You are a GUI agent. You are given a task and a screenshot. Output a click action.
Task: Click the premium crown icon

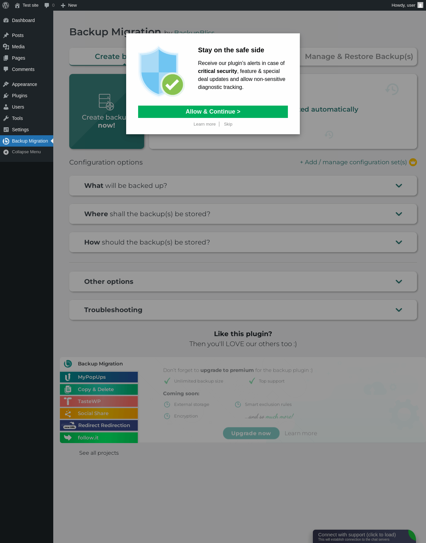pos(413,162)
